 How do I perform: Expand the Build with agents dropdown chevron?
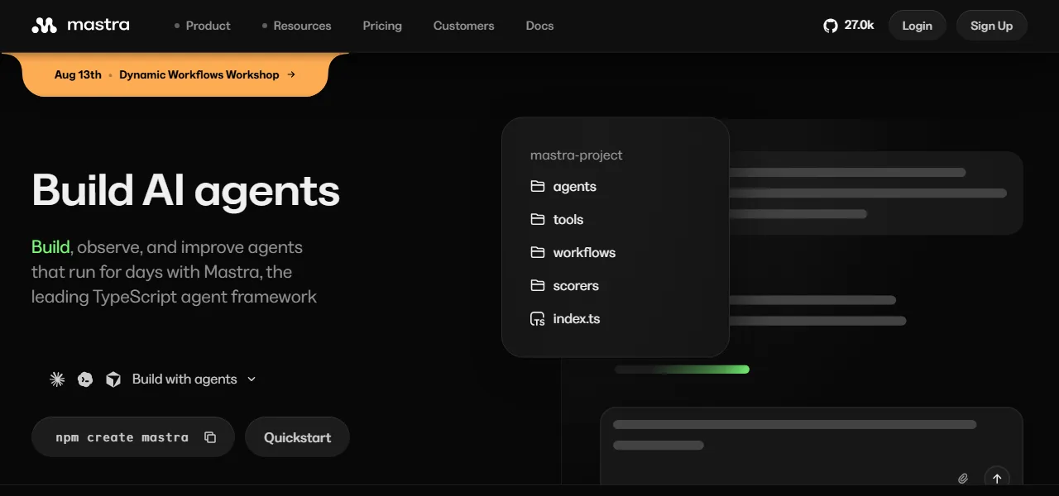tap(252, 379)
